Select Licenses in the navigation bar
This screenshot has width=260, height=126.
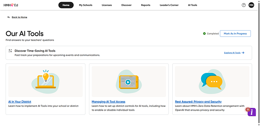(x=107, y=5)
